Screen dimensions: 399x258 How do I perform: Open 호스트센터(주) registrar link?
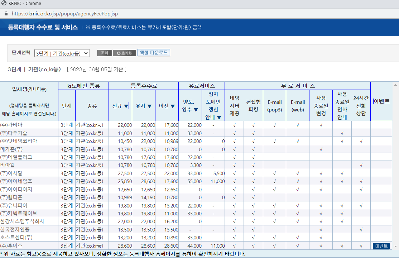pos(16,237)
